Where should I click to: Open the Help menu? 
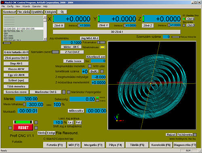[x=45, y=6]
